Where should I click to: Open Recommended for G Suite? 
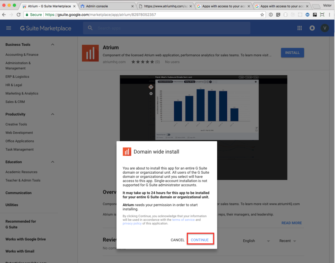(x=21, y=224)
